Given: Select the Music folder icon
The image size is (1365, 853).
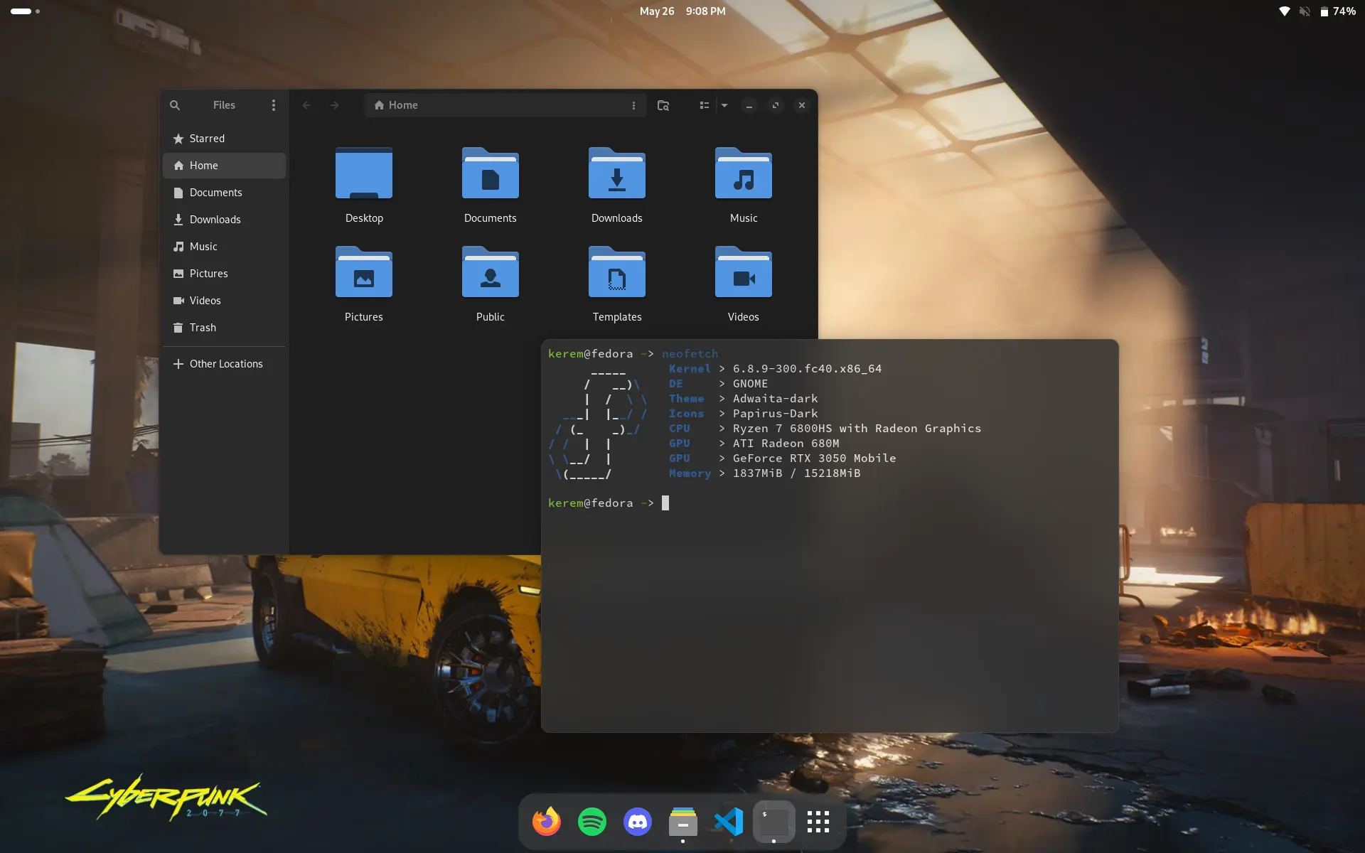Looking at the screenshot, I should coord(744,173).
